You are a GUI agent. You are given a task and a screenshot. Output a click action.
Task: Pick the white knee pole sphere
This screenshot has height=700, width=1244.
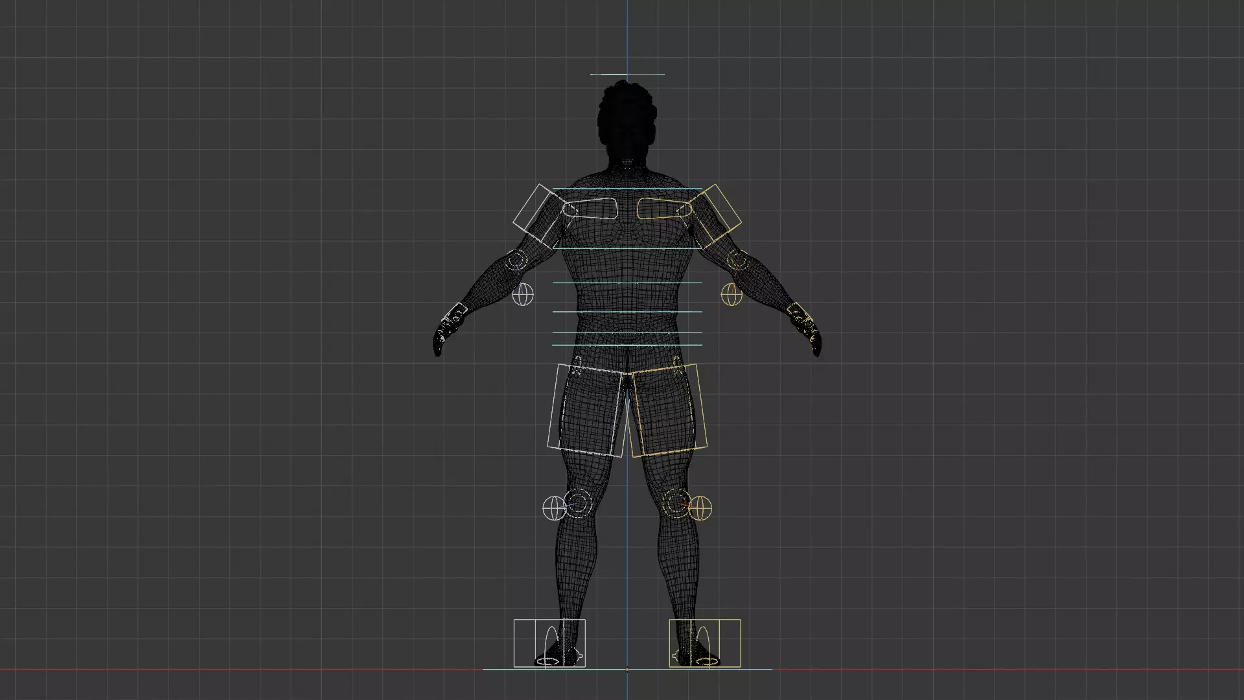554,508
